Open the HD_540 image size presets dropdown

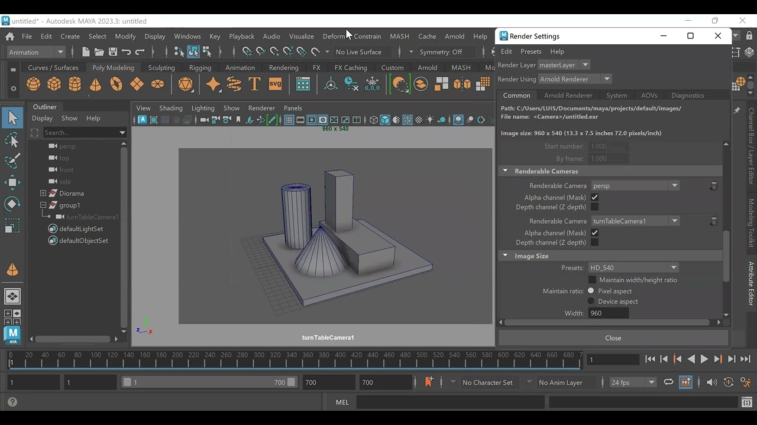633,268
